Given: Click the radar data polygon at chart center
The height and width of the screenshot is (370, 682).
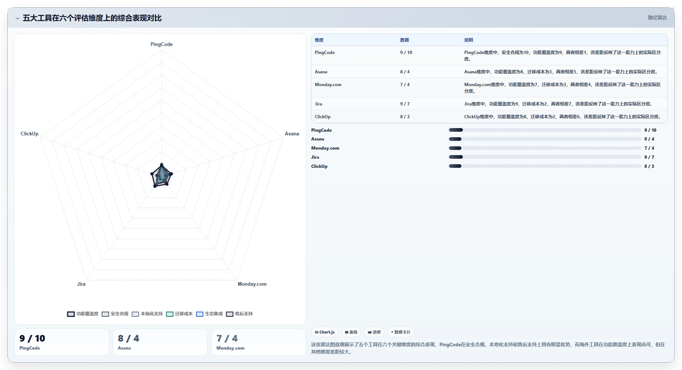Looking at the screenshot, I should pyautogui.click(x=161, y=176).
